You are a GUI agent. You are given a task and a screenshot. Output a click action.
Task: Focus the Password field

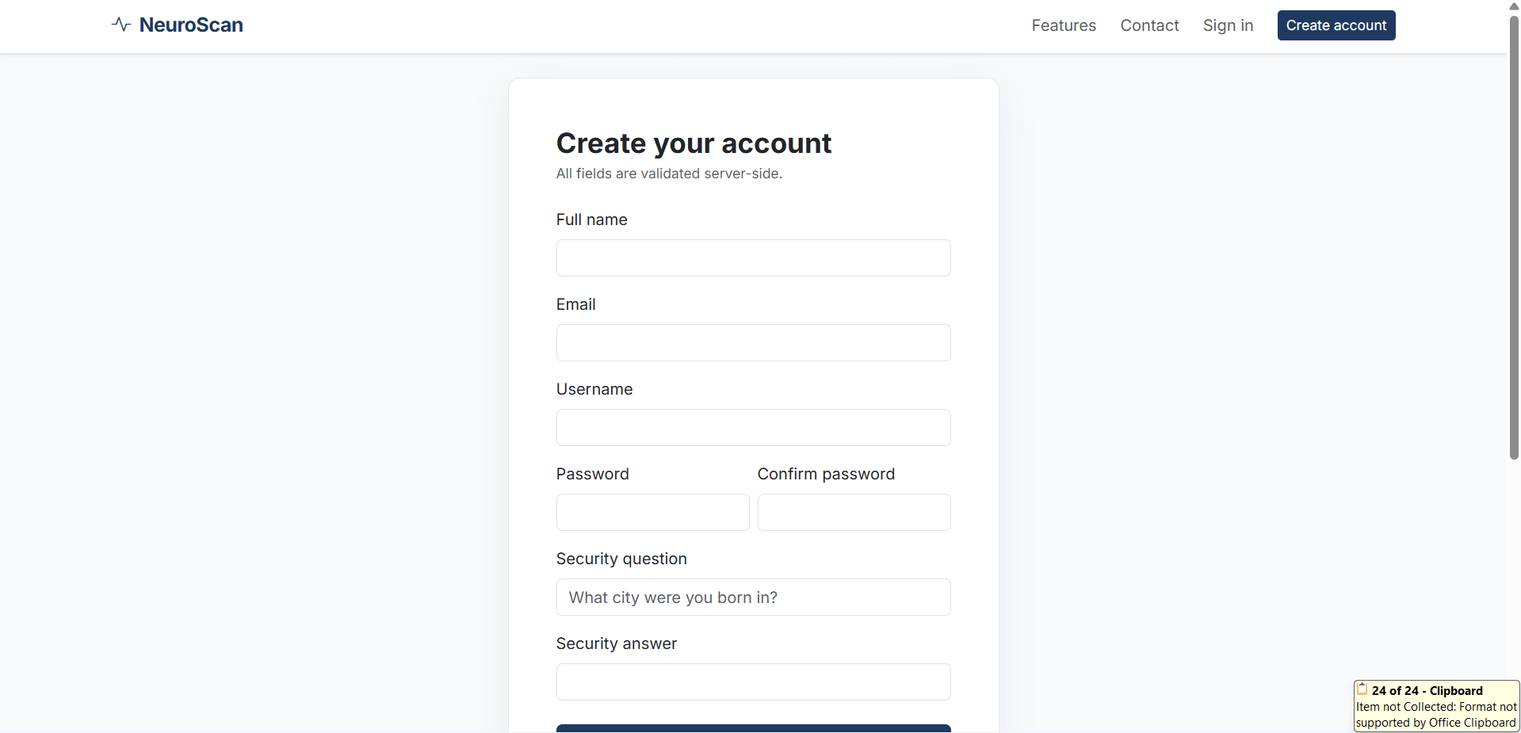click(x=652, y=513)
